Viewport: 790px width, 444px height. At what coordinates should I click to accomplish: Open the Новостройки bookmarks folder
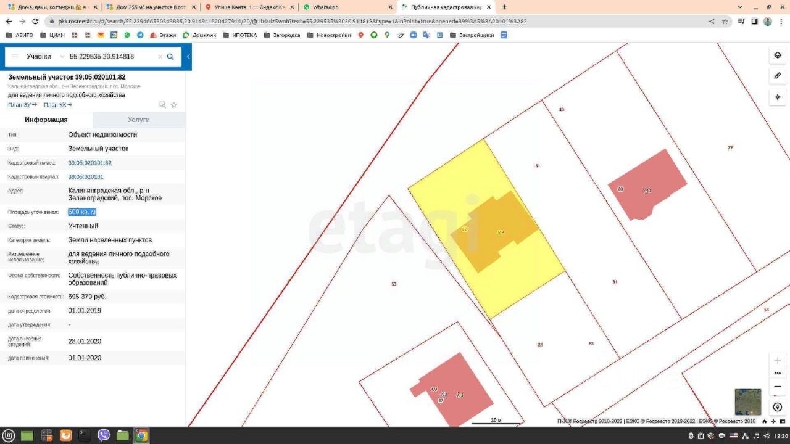pos(328,35)
